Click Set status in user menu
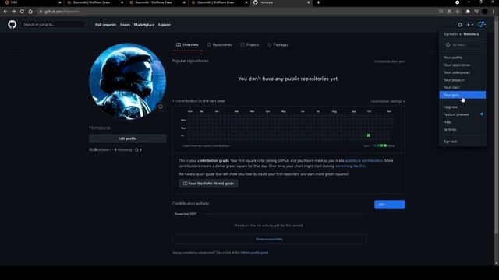Viewport: 499px width, 280px height. coord(462,45)
